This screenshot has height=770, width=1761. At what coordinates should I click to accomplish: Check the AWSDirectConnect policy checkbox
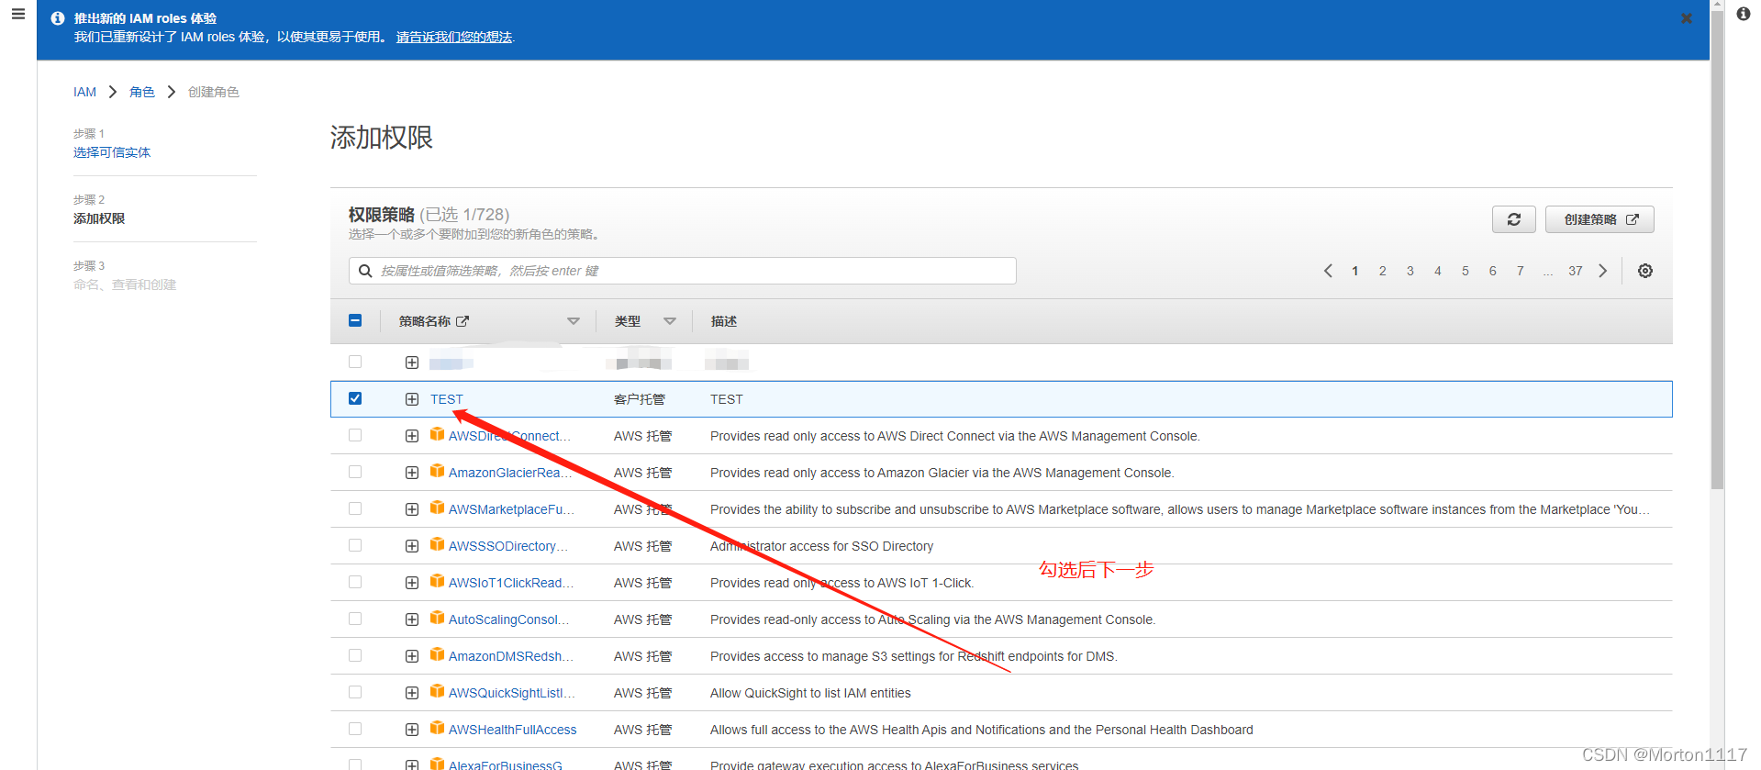[355, 435]
